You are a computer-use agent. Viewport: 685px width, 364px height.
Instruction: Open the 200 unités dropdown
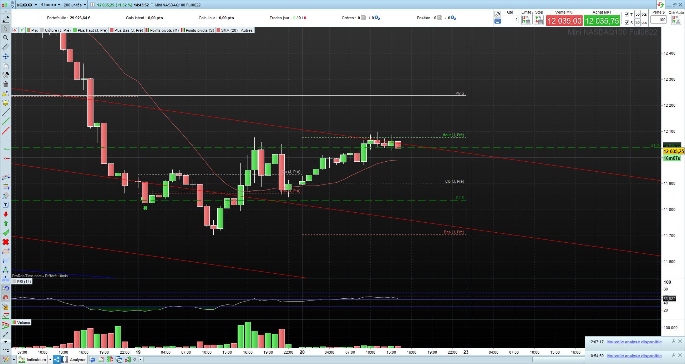75,5
